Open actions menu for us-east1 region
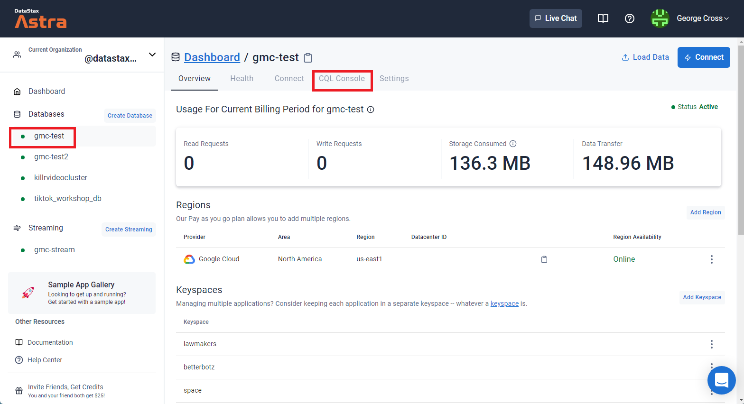Image resolution: width=744 pixels, height=404 pixels. tap(711, 259)
